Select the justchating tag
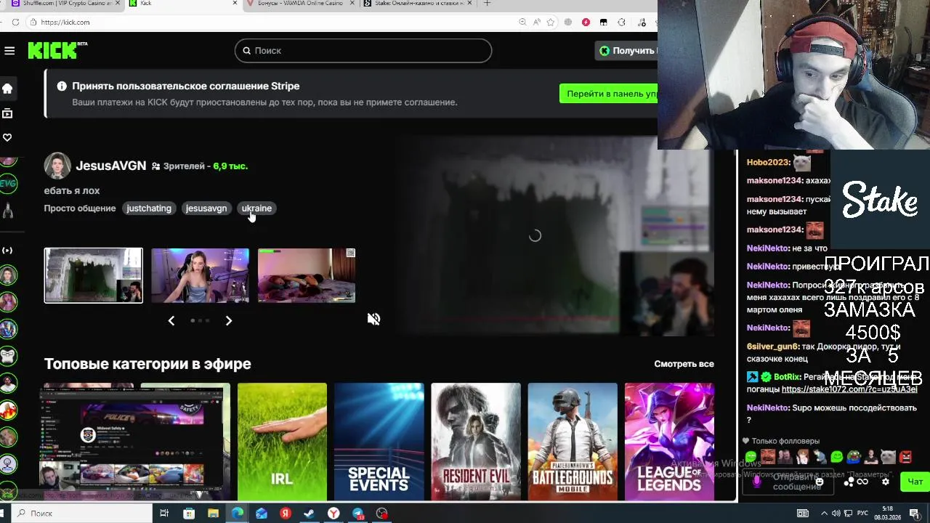 point(149,208)
